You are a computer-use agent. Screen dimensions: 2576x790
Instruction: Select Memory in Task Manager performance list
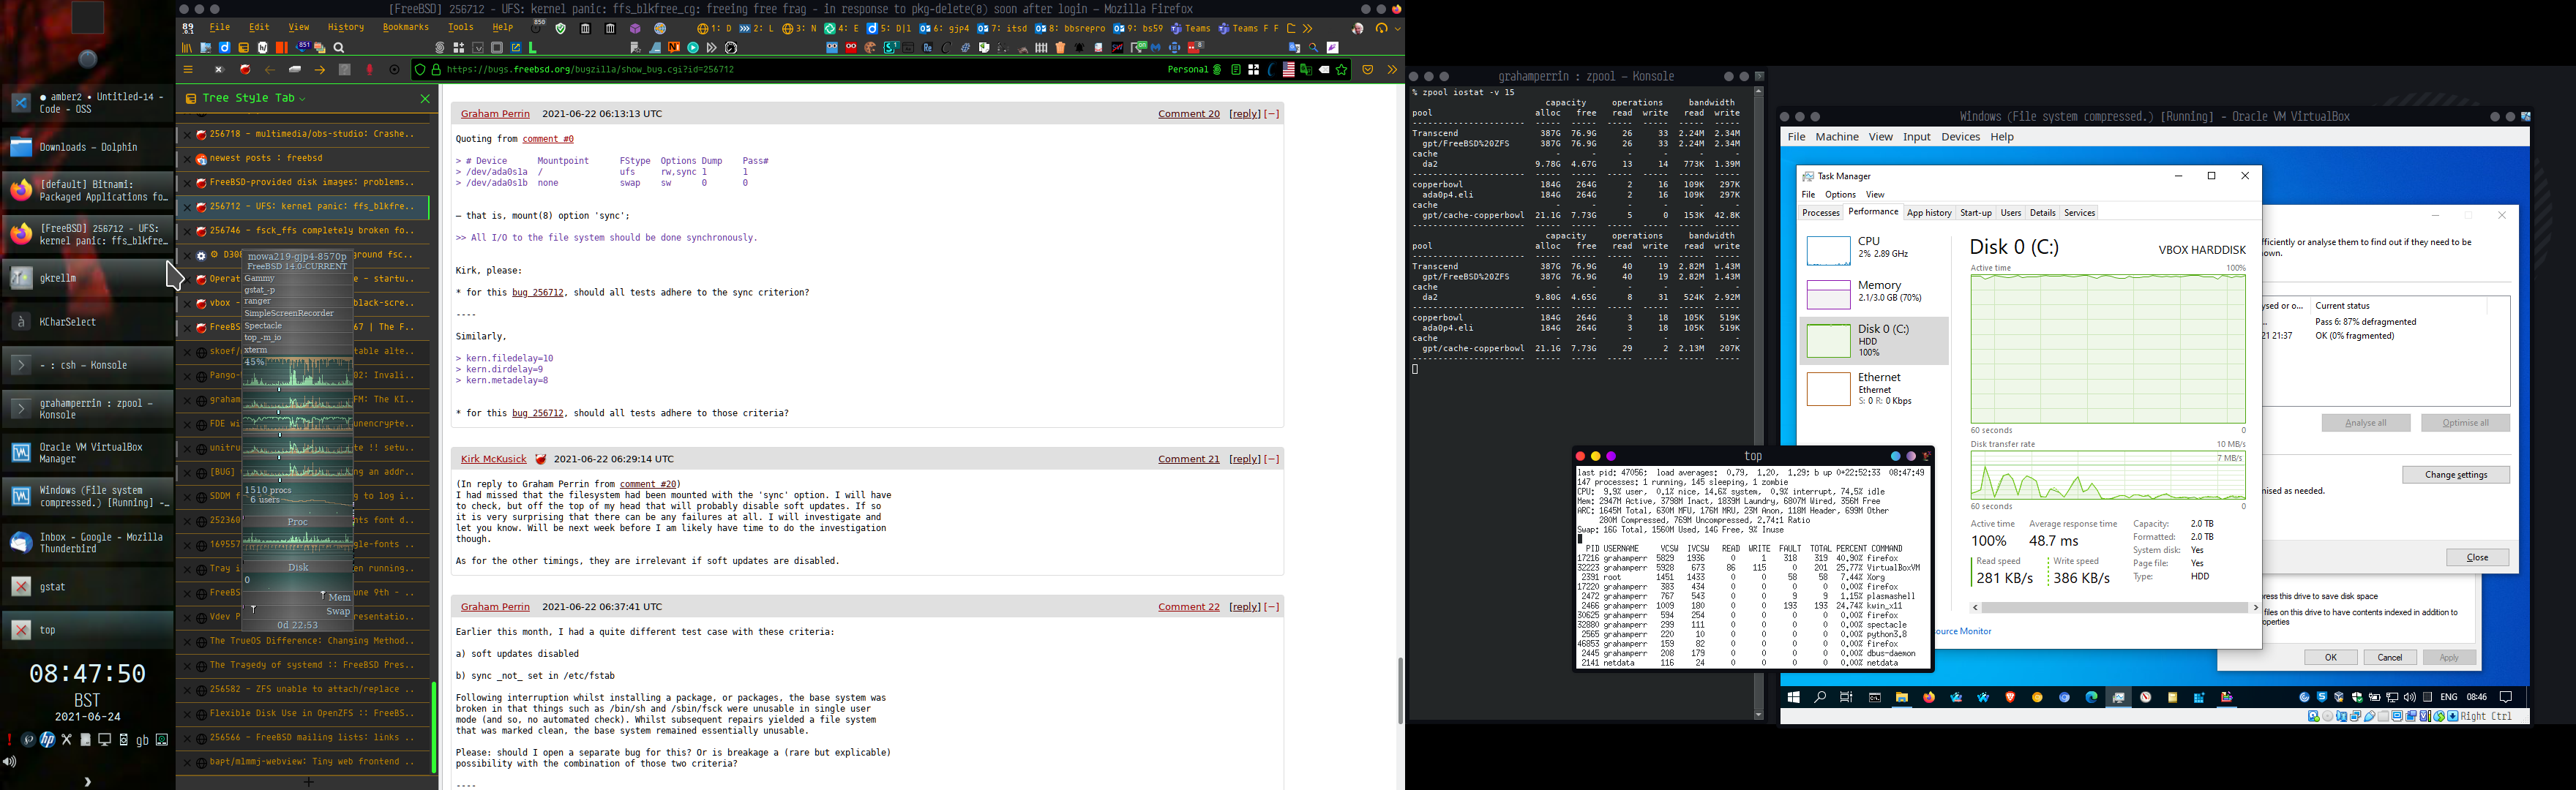click(1874, 294)
